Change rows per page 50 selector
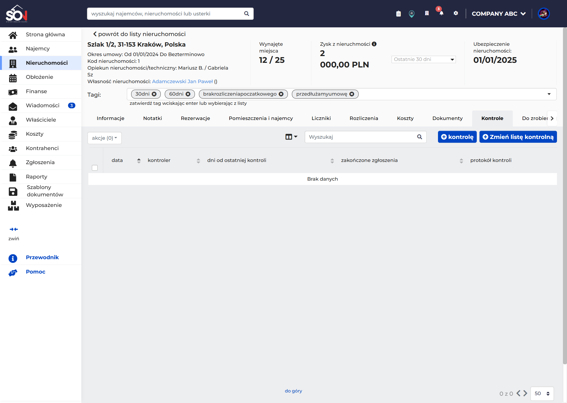 click(542, 394)
